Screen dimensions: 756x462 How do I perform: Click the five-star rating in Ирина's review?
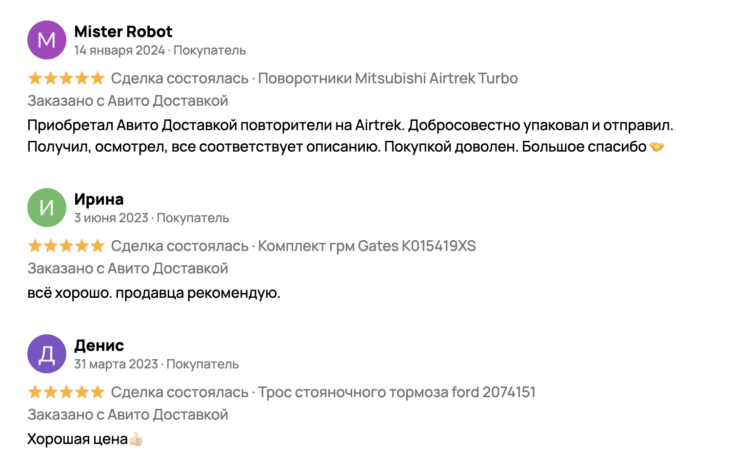66,246
